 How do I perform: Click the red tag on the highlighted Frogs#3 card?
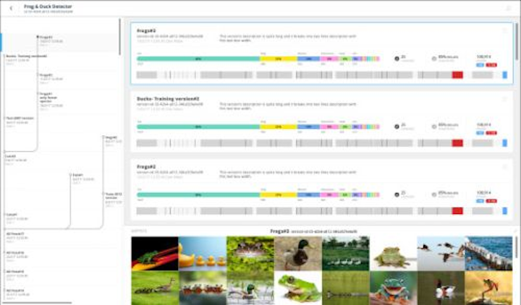pyautogui.click(x=491, y=65)
